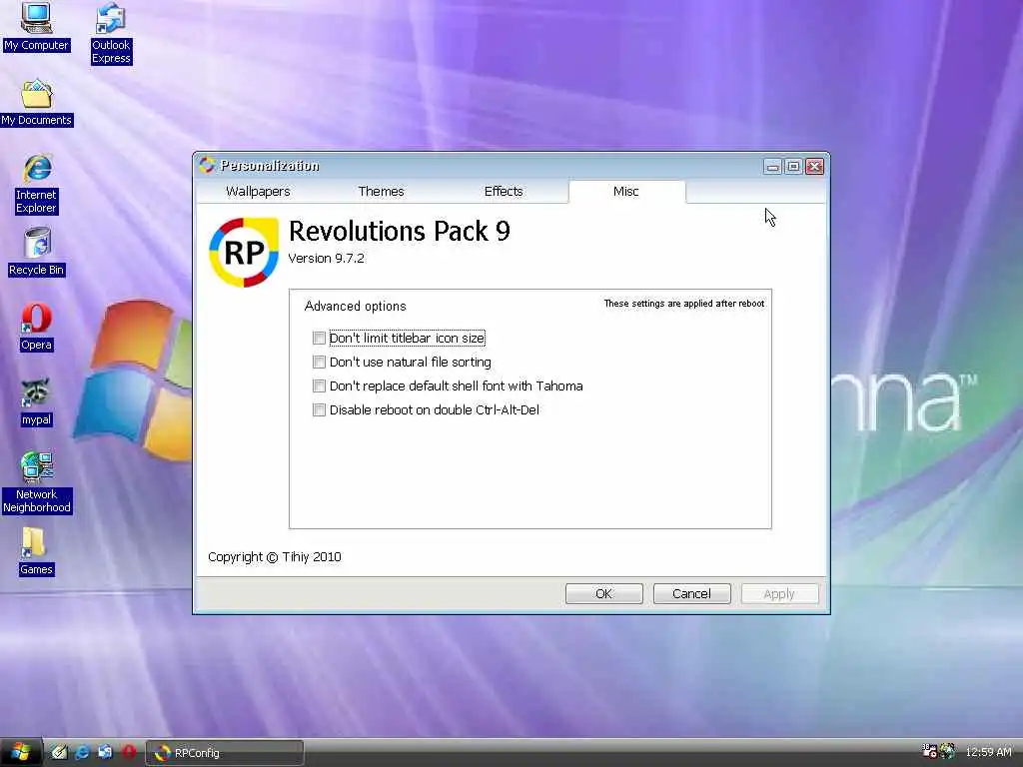Select the Internet Explorer desktop icon
1023x767 pixels.
(37, 184)
